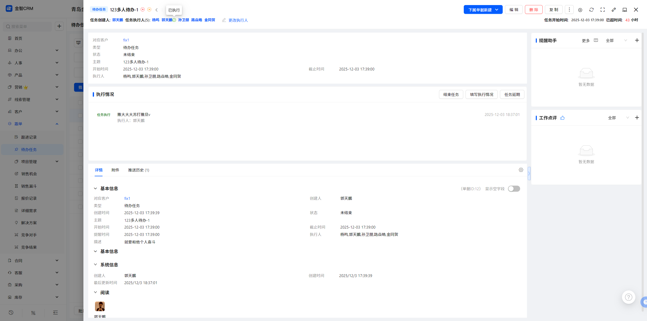Click the fullscreen expand icon
This screenshot has height=321, width=647.
coord(603,10)
